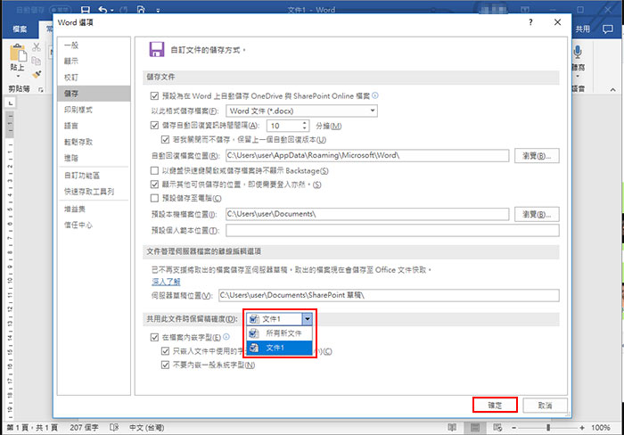Image resolution: width=624 pixels, height=435 pixels.
Task: Collapse the ribbon with the chevron icon
Action: pyautogui.click(x=613, y=90)
